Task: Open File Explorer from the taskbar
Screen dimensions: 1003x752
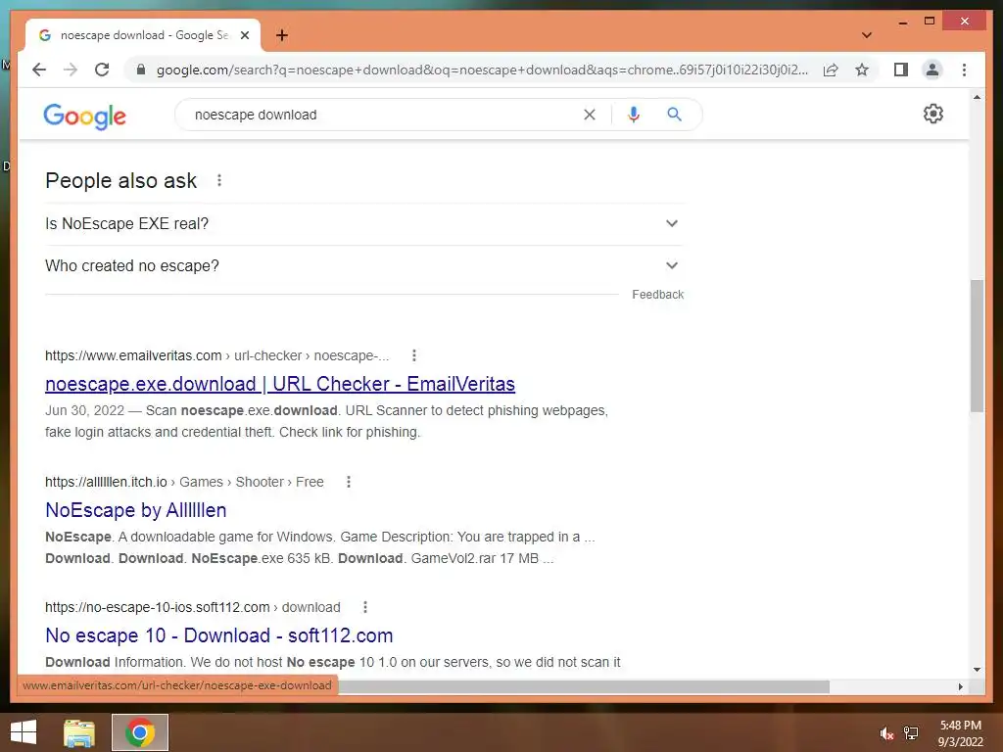Action: click(79, 732)
